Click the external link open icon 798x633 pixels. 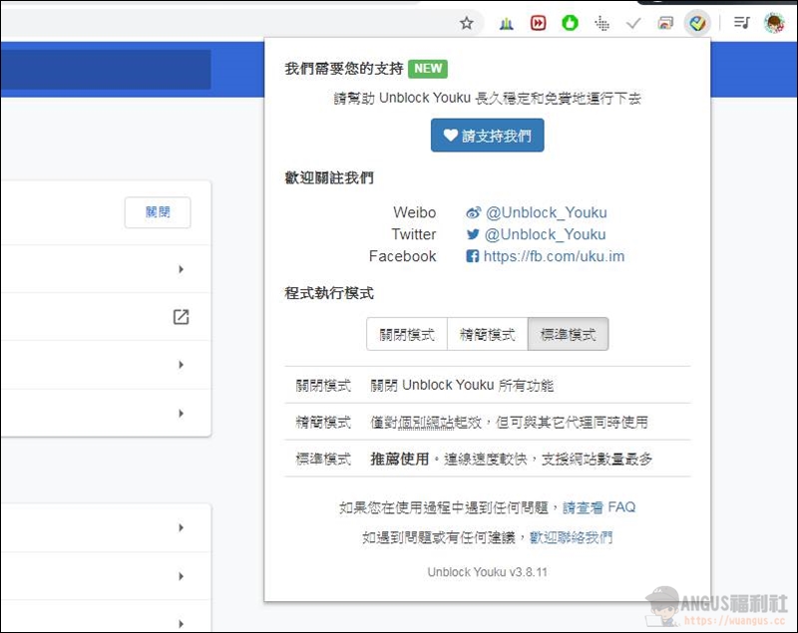point(181,317)
